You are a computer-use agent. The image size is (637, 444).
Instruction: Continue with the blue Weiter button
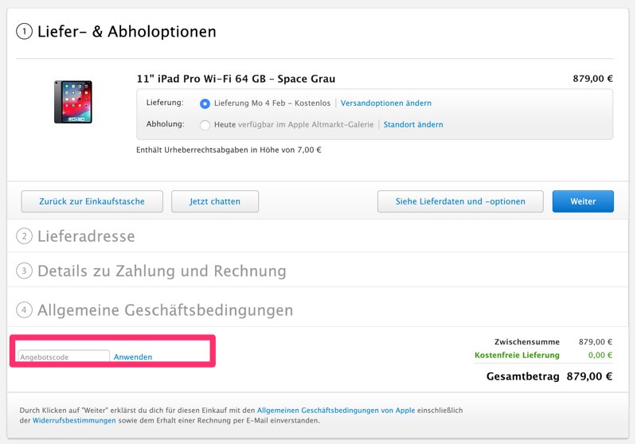[x=583, y=201]
